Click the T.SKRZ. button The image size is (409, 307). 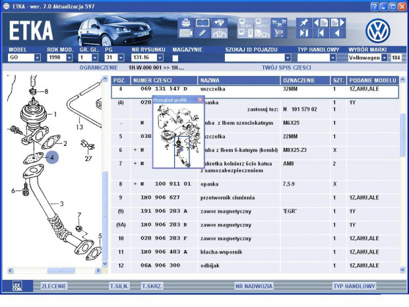(x=152, y=286)
